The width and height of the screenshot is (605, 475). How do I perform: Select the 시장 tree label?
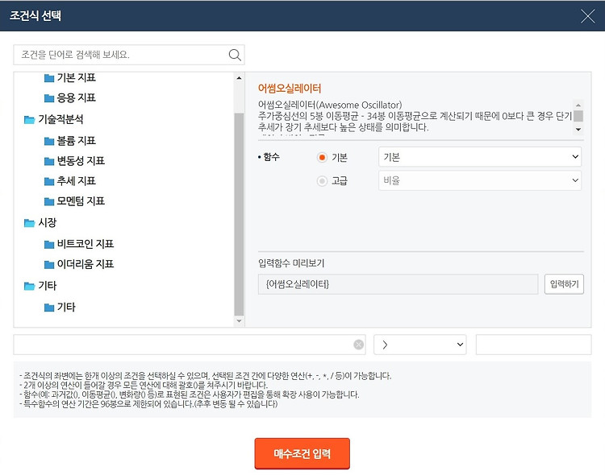(47, 223)
